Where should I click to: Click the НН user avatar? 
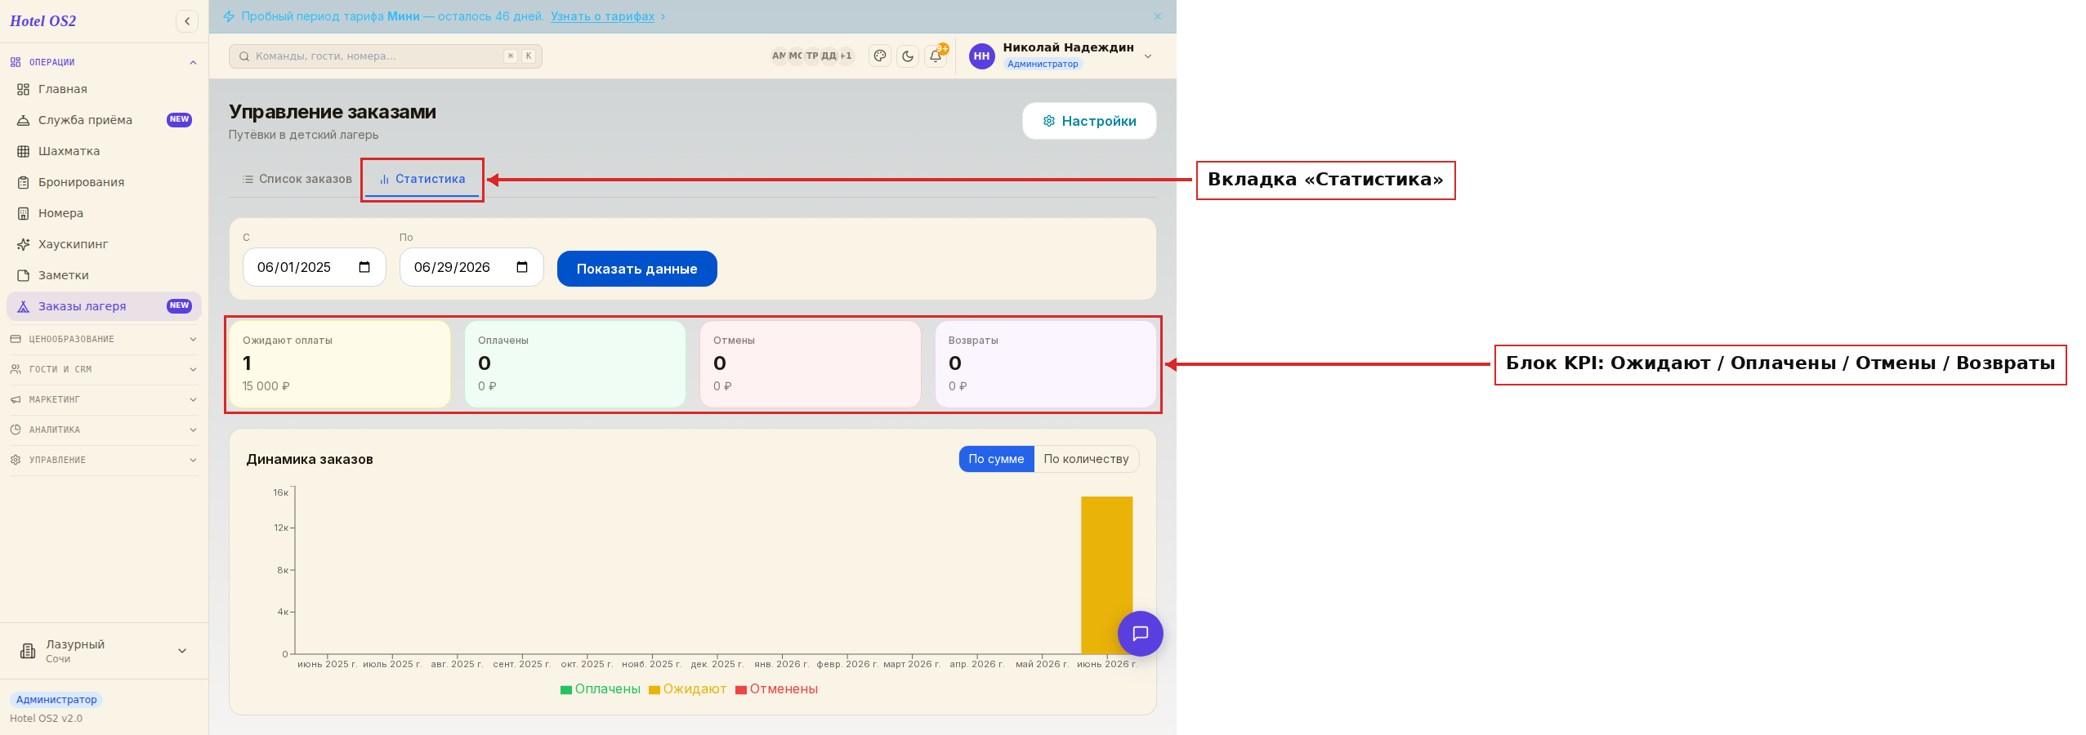(981, 56)
